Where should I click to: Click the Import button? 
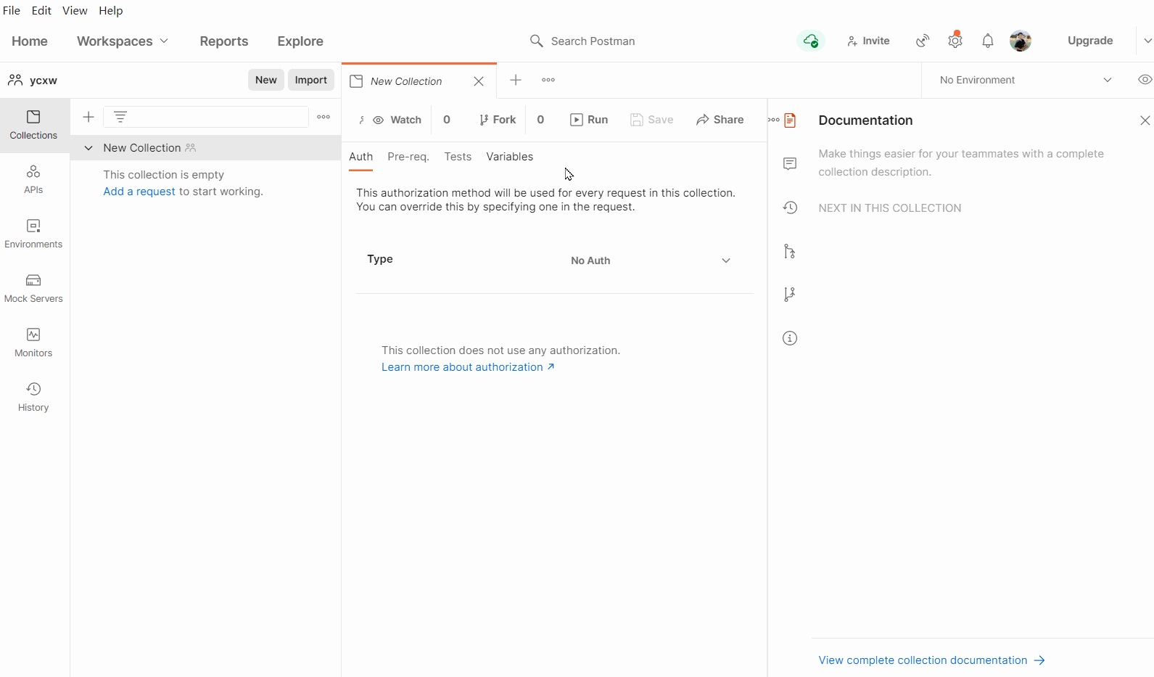(311, 80)
